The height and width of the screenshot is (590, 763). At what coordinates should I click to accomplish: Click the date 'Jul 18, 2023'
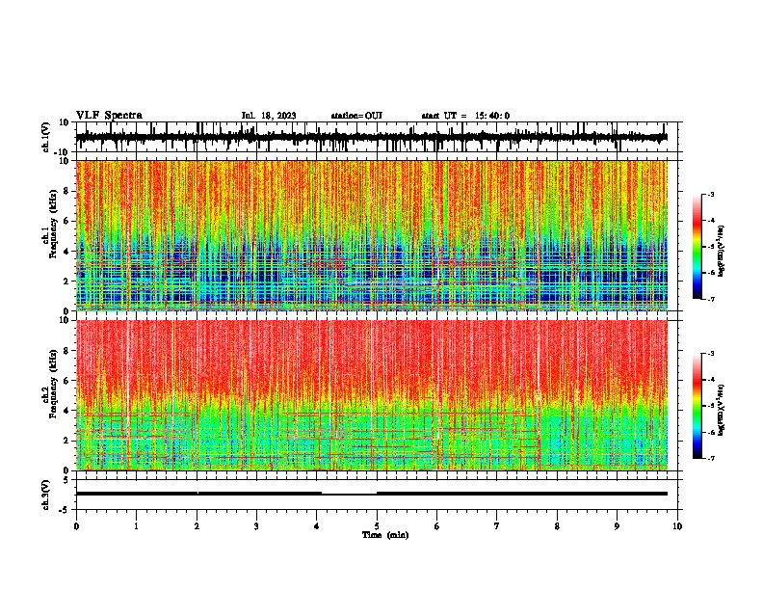click(269, 116)
